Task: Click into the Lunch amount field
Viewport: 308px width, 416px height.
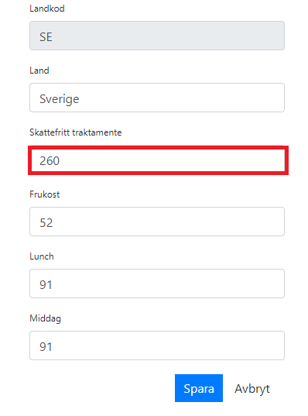Action: [157, 284]
